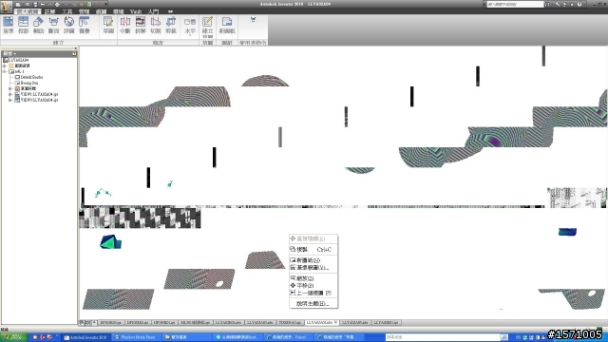Open the Windows Start button
This screenshot has width=608, height=342.
click(14, 337)
